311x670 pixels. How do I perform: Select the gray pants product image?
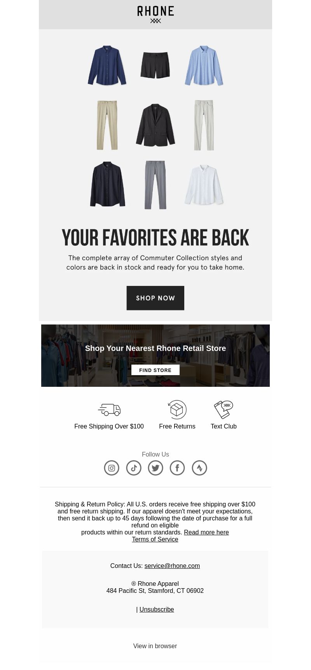tap(155, 185)
